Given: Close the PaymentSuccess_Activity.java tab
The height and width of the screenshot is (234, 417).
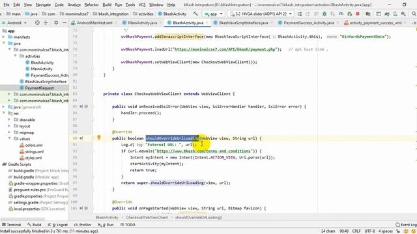Looking at the screenshot, I should click(x=338, y=23).
